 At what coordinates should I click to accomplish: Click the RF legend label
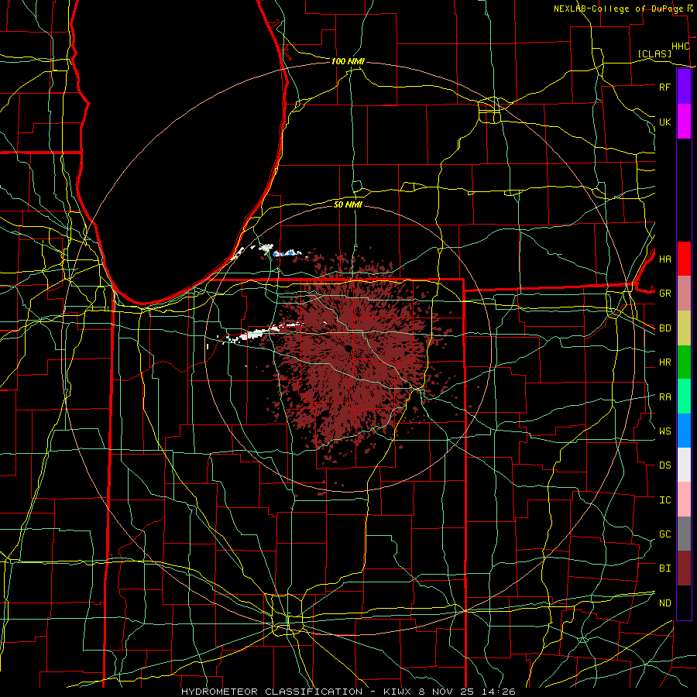[664, 87]
